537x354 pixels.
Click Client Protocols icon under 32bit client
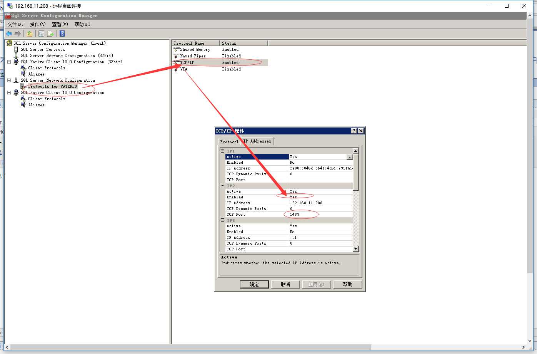tap(23, 68)
